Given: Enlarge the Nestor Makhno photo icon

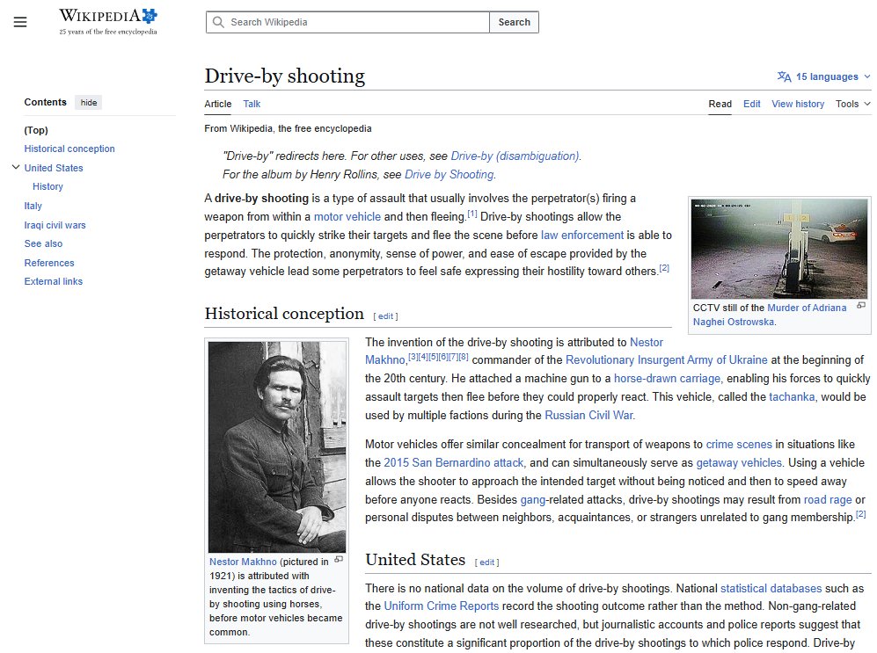Looking at the screenshot, I should [339, 559].
